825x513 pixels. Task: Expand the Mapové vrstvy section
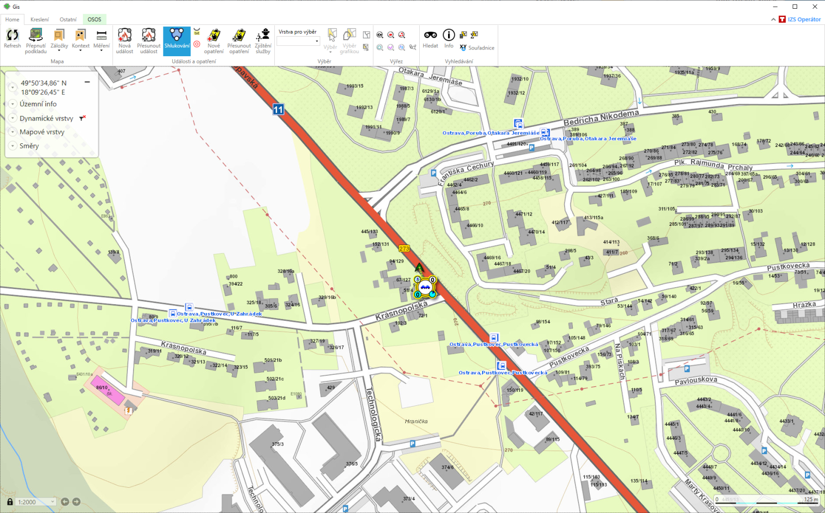coord(13,132)
